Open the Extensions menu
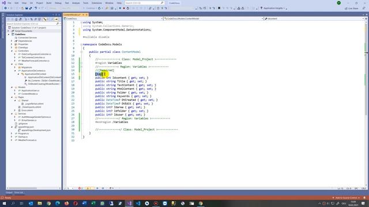The width and height of the screenshot is (369, 207). (x=96, y=3)
